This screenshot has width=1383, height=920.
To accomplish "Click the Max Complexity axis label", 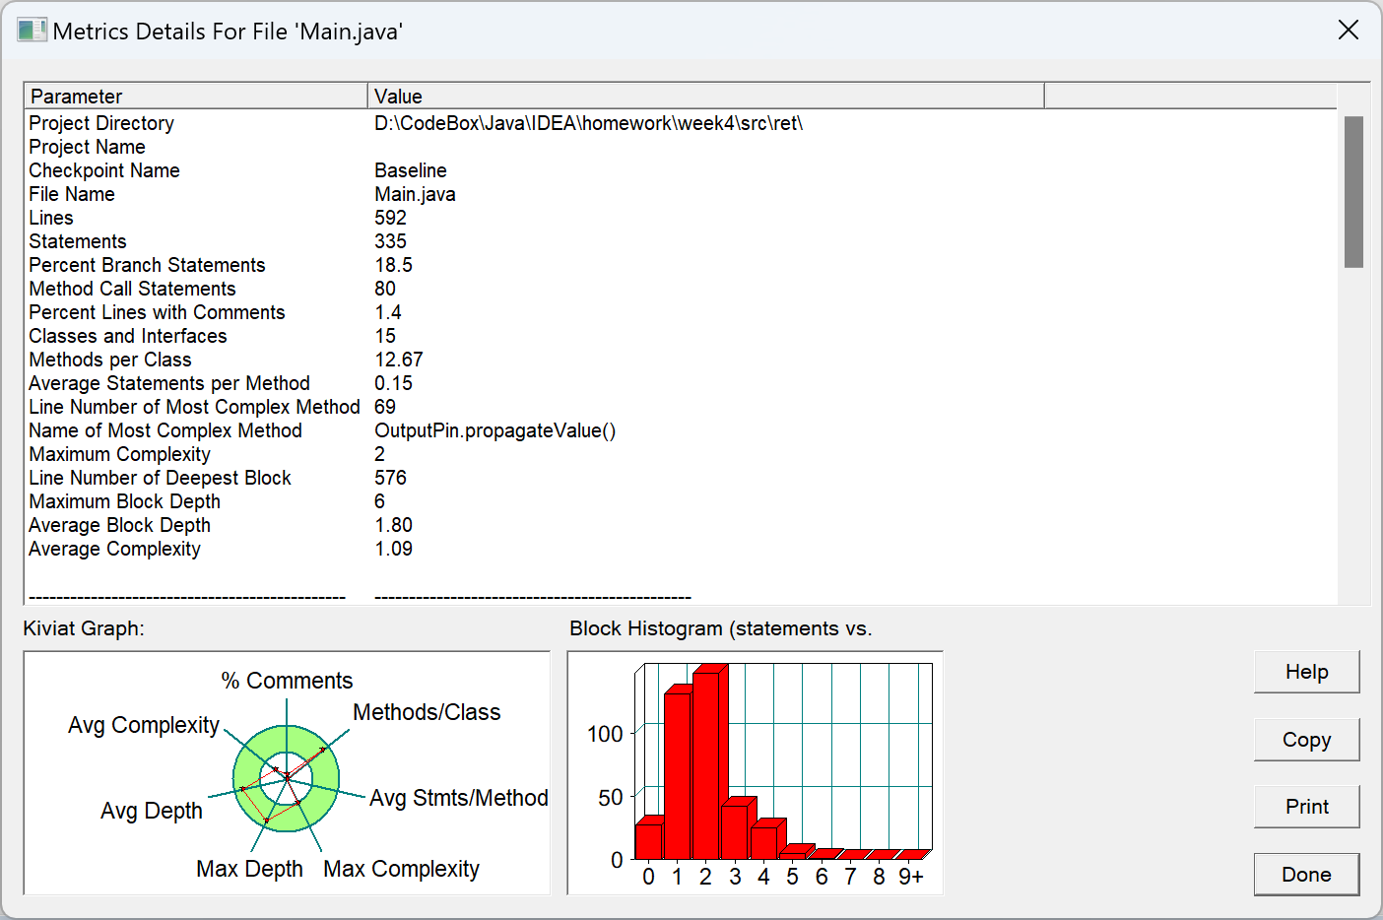I will pyautogui.click(x=401, y=869).
